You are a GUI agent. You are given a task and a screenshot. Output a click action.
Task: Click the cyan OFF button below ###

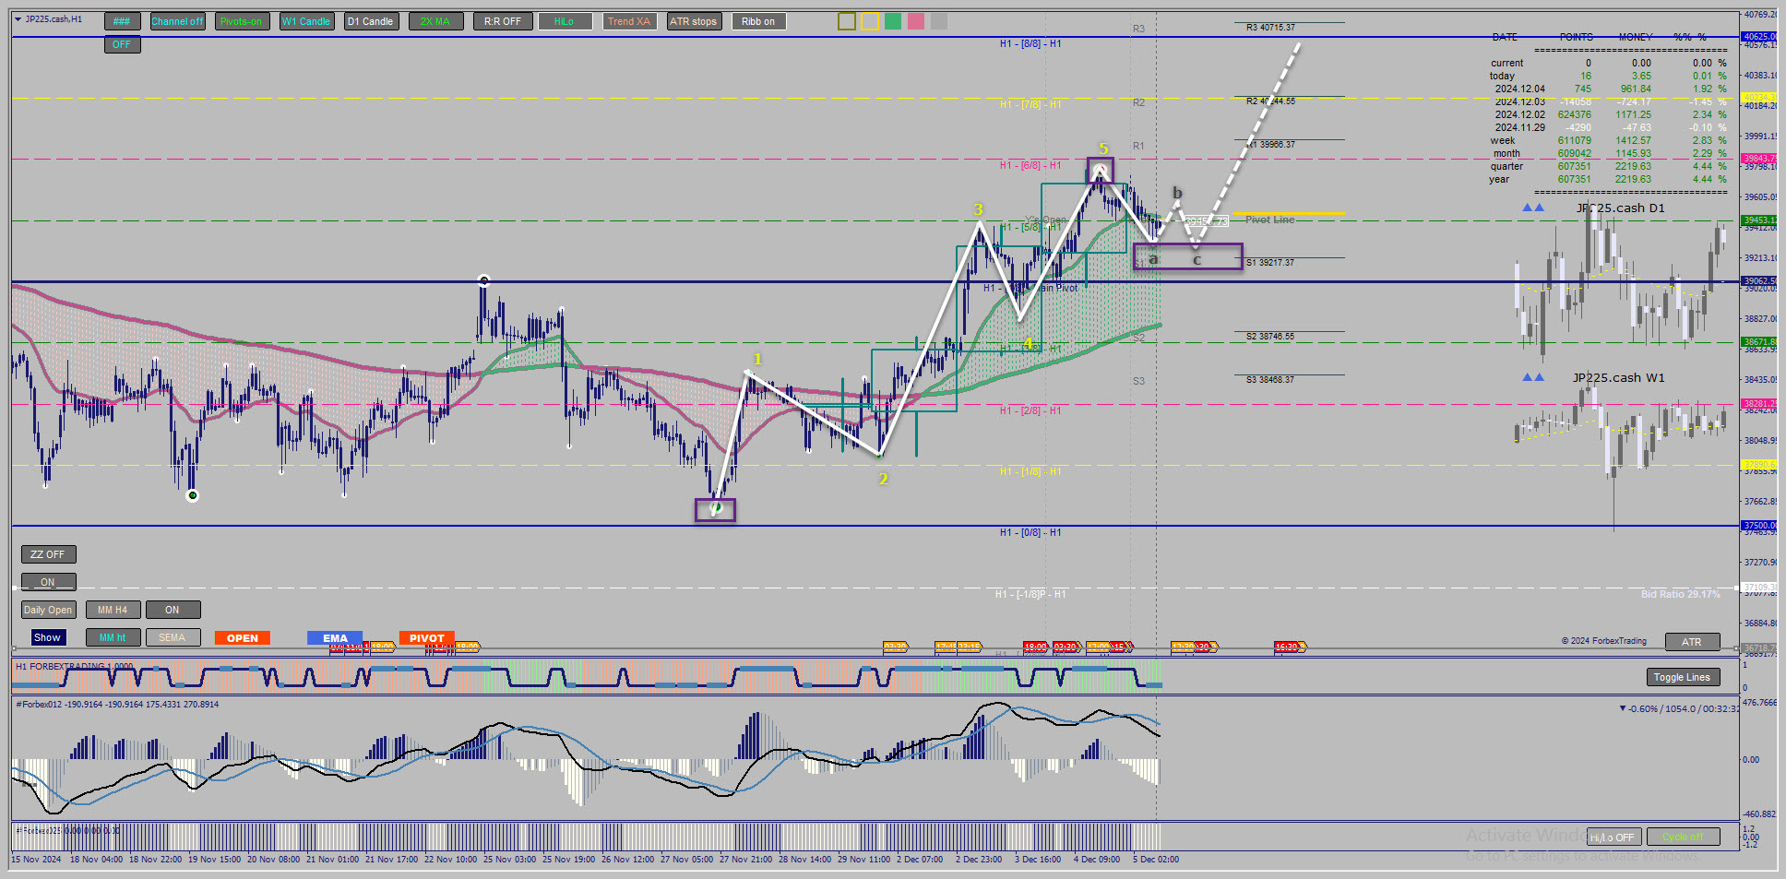click(122, 44)
